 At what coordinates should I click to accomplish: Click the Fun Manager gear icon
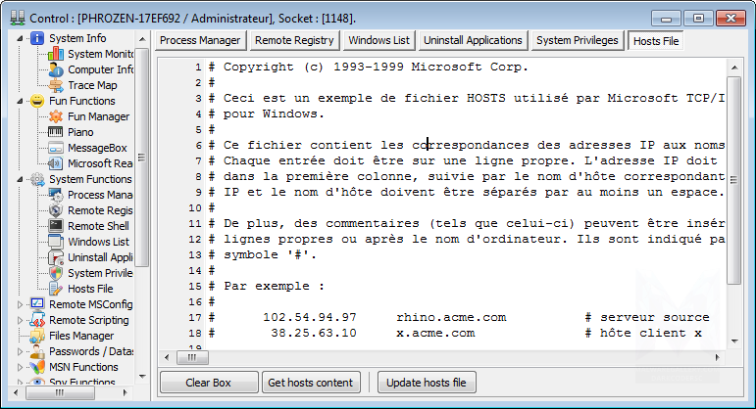(56, 116)
